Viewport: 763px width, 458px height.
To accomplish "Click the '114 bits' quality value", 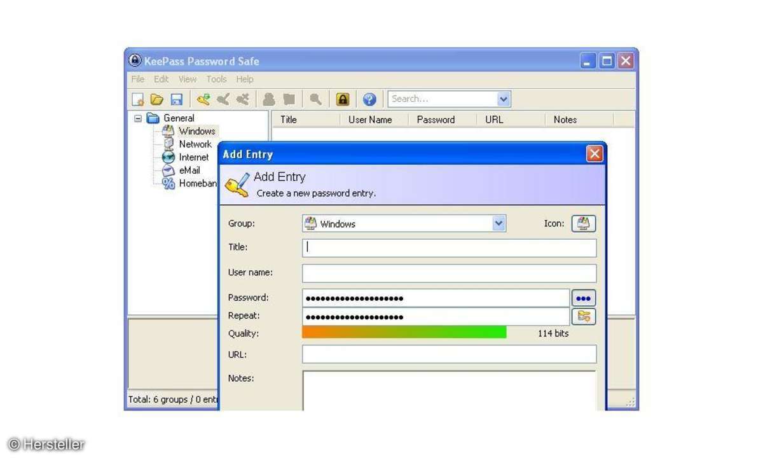I will [x=553, y=333].
